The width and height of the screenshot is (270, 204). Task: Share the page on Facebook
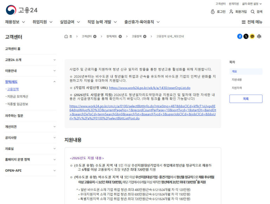click(240, 36)
